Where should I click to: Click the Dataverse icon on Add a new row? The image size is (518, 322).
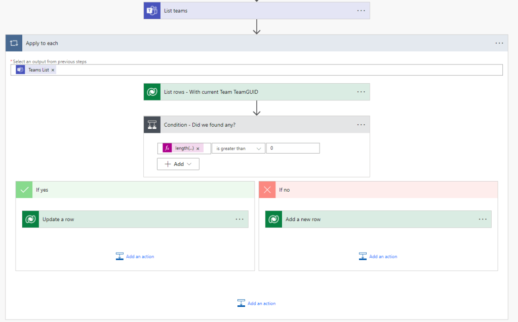click(273, 219)
